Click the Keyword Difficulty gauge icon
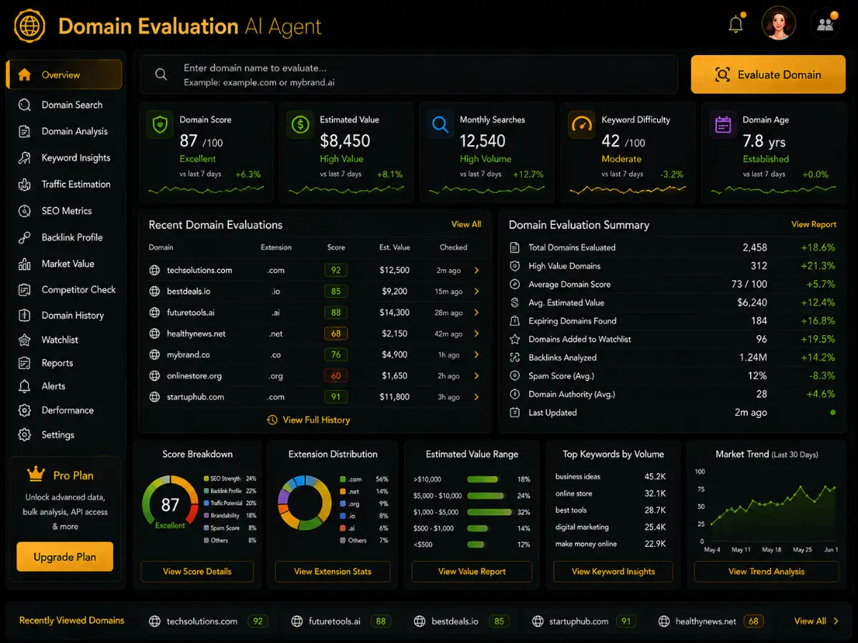 click(x=581, y=125)
